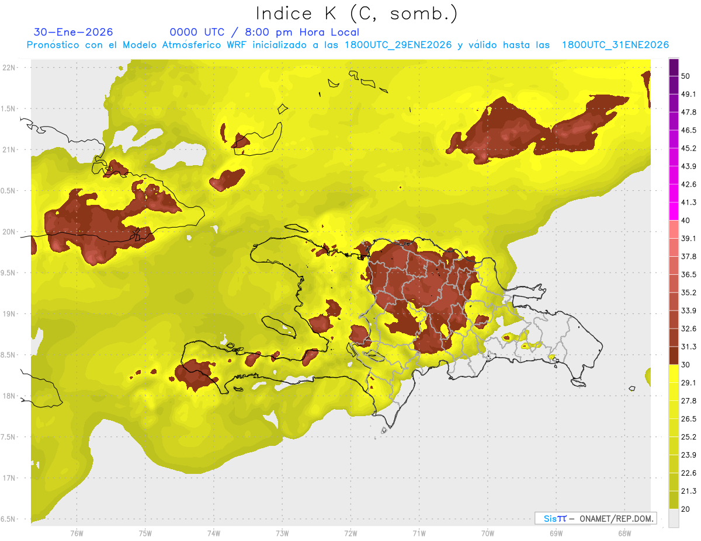Click the "75W" longitude label

point(145,533)
